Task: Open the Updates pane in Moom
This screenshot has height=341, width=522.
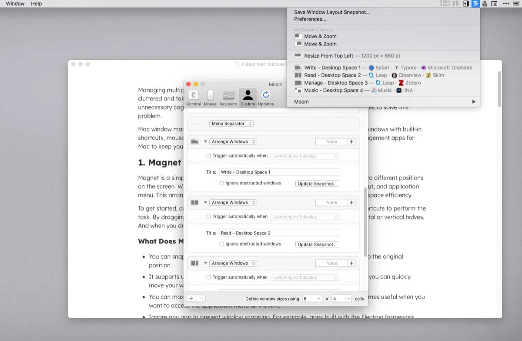Action: (x=266, y=96)
